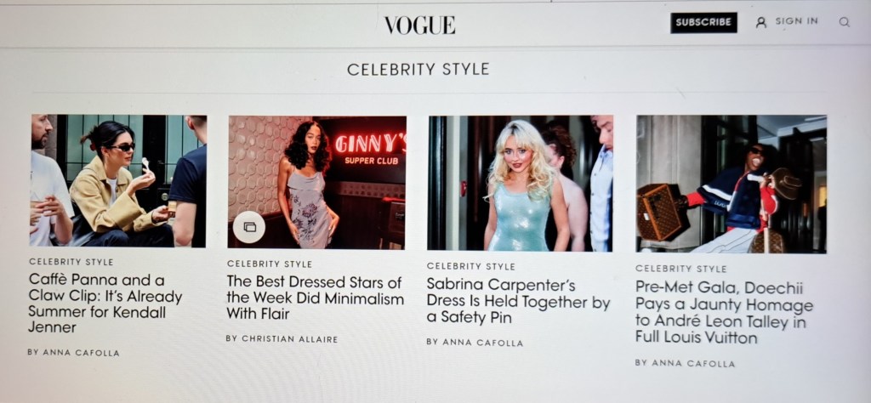871x403 pixels.
Task: Click Anna Cafolla byline under Doechii article
Action: (685, 363)
